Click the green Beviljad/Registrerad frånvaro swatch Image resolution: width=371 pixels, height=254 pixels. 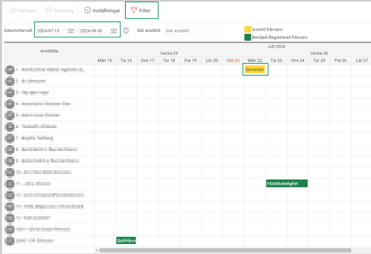248,37
